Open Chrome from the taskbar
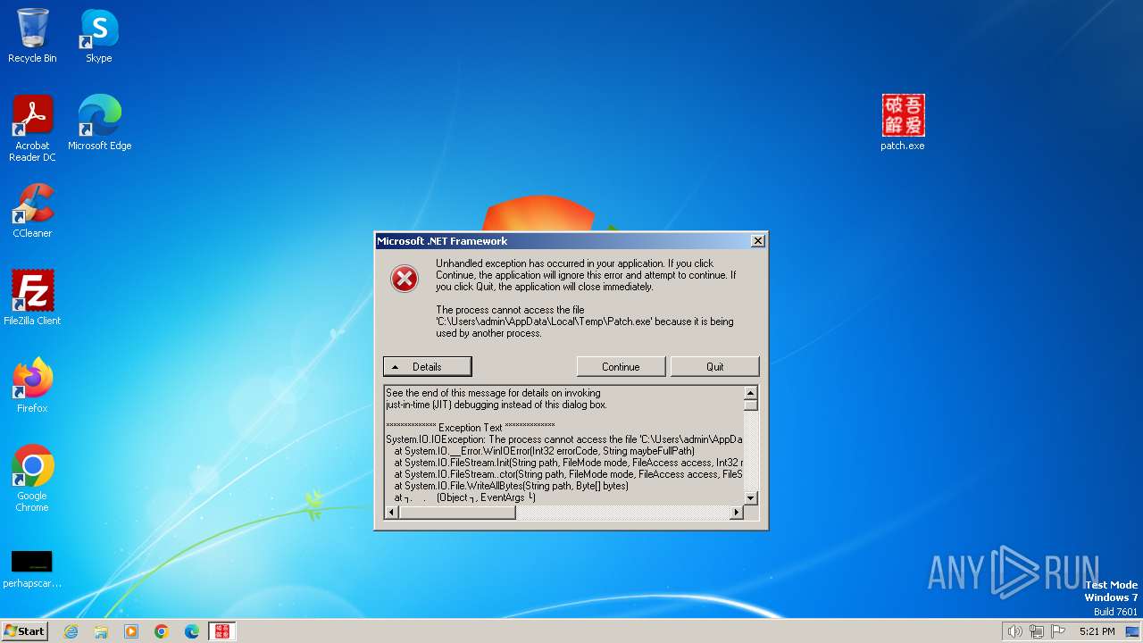 [x=162, y=631]
